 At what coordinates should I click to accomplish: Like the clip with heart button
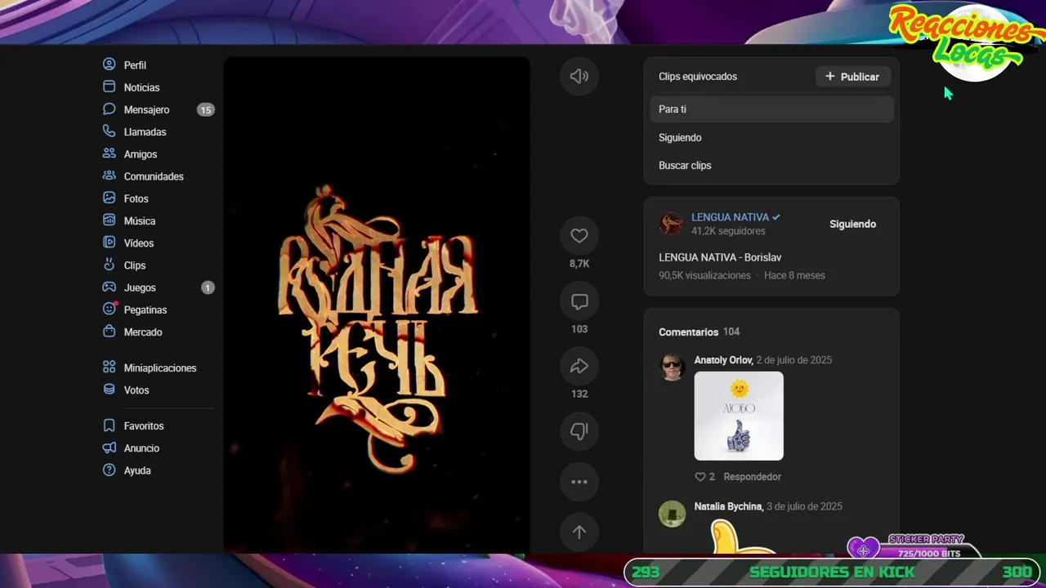pyautogui.click(x=579, y=235)
